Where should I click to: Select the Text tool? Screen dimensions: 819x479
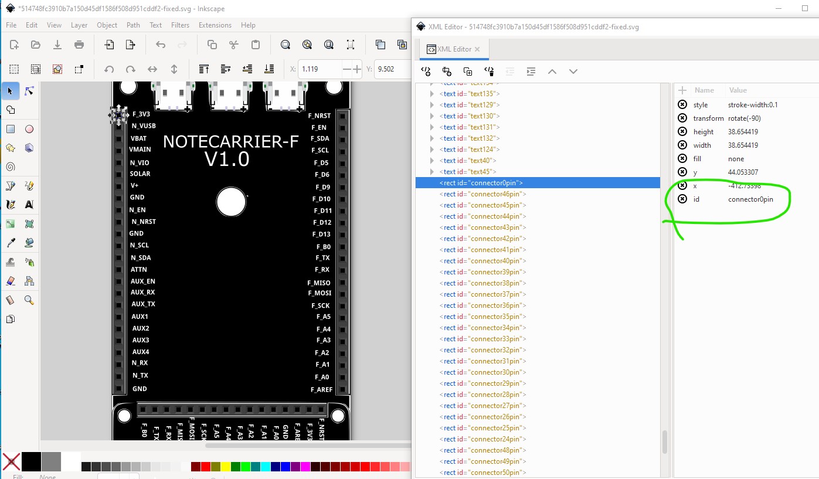pos(29,205)
